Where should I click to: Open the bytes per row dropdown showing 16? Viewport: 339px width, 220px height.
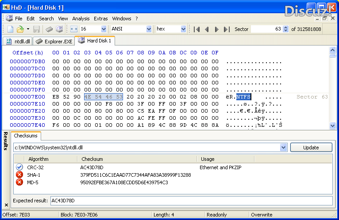pyautogui.click(x=104, y=29)
